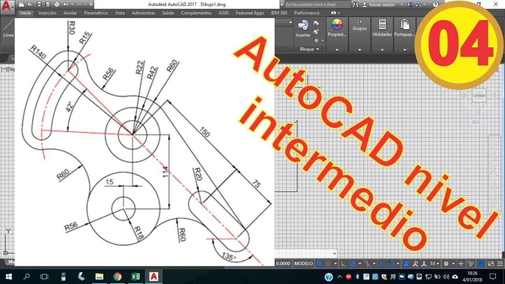Click the Save As quick access icon
The width and height of the screenshot is (505, 284).
point(48,5)
